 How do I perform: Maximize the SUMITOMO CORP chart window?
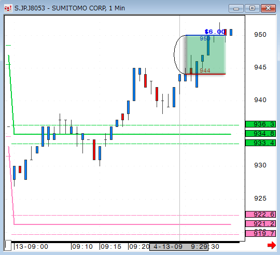pyautogui.click(x=252, y=8)
